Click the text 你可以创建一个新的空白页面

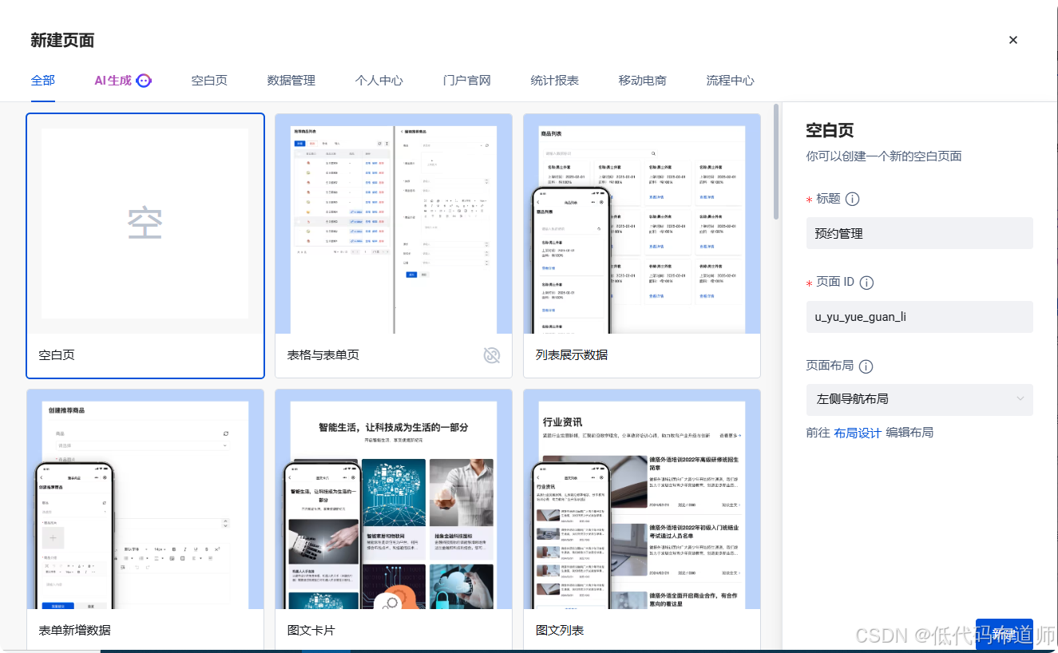(x=884, y=156)
